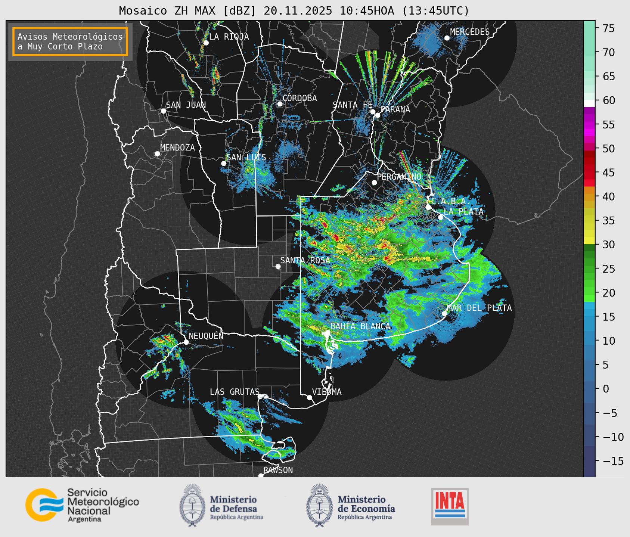The height and width of the screenshot is (537, 630).
Task: Click the RAWSON city label
Action: click(x=278, y=470)
